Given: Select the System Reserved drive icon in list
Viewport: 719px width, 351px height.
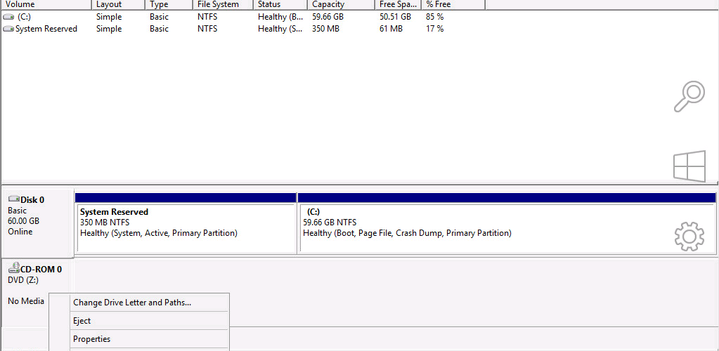Looking at the screenshot, I should [x=8, y=29].
